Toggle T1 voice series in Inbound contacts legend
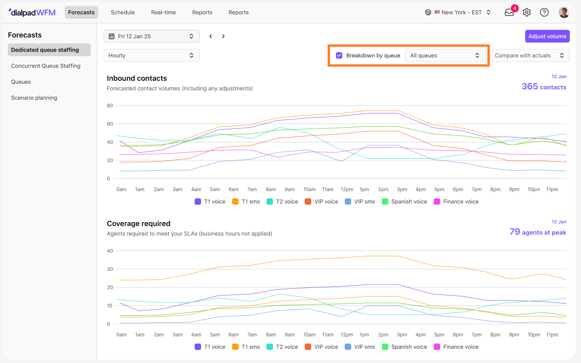 [210, 201]
